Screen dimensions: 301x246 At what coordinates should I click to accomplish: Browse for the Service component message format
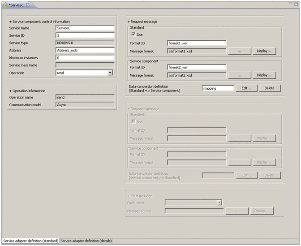[239, 75]
